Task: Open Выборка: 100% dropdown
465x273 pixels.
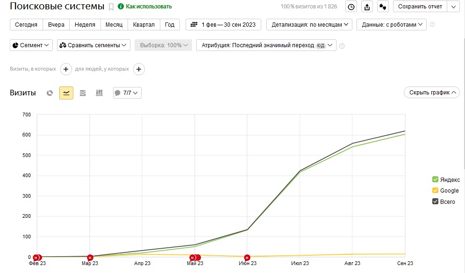Action: click(164, 45)
